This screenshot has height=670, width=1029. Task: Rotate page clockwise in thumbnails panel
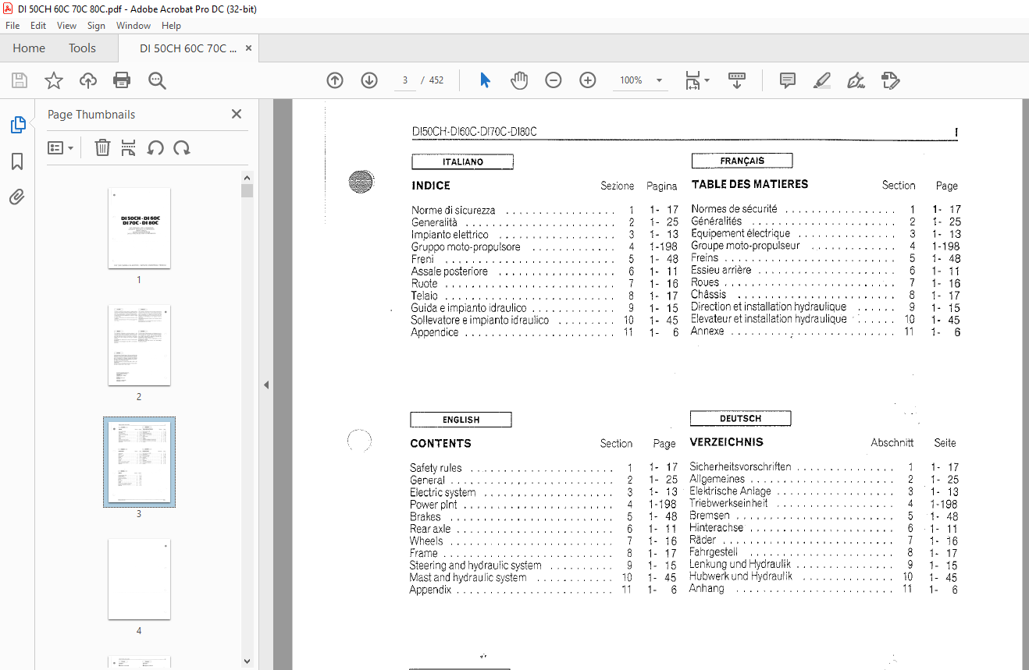[182, 147]
